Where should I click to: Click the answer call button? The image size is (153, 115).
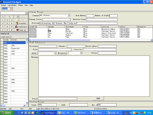[x=21, y=17]
